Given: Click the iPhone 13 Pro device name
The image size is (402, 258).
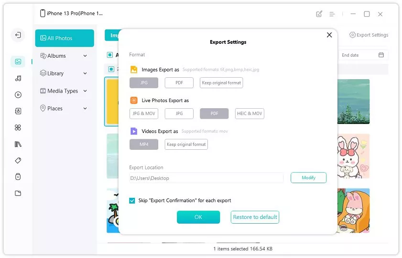Looking at the screenshot, I should 75,13.
